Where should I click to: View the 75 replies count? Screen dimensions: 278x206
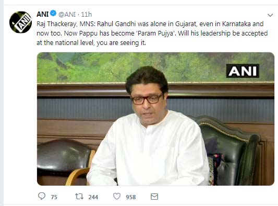(54, 197)
